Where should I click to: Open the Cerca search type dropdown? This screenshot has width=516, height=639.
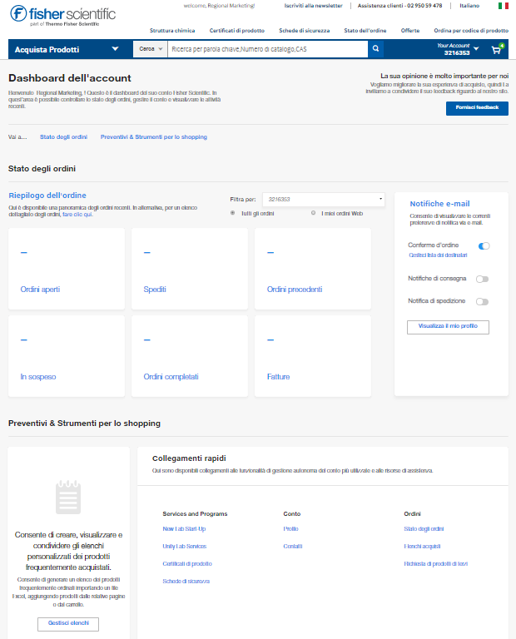(150, 49)
